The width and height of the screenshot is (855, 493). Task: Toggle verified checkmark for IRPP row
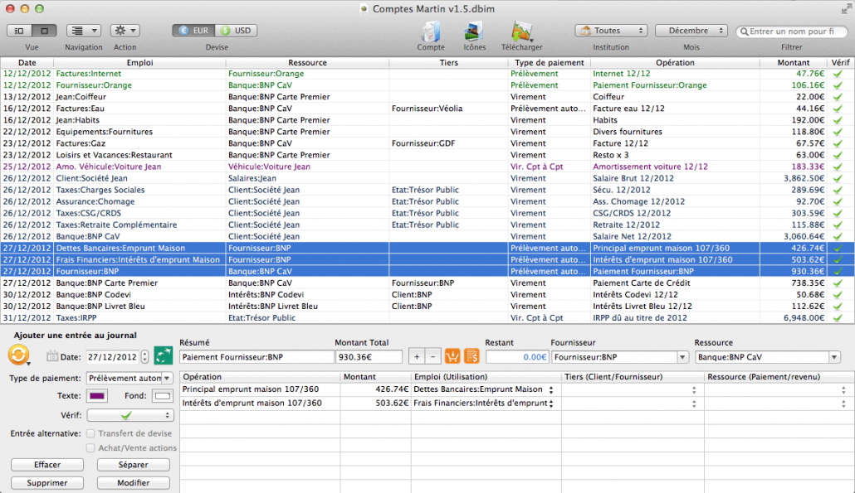(x=838, y=318)
